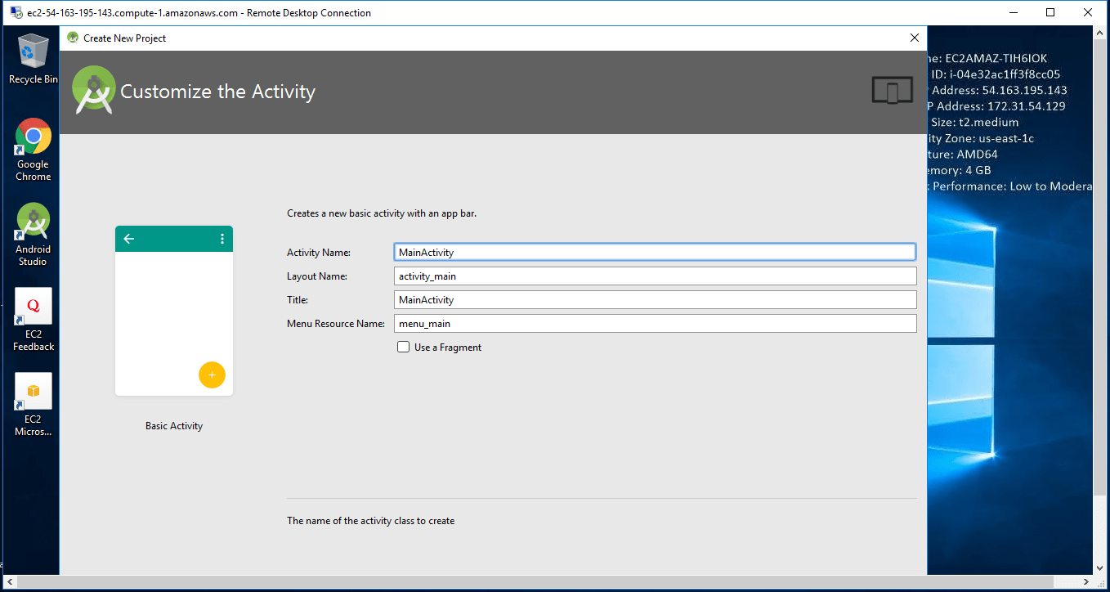The height and width of the screenshot is (592, 1110).
Task: Click the phone and tablet icon in the header
Action: tap(892, 91)
